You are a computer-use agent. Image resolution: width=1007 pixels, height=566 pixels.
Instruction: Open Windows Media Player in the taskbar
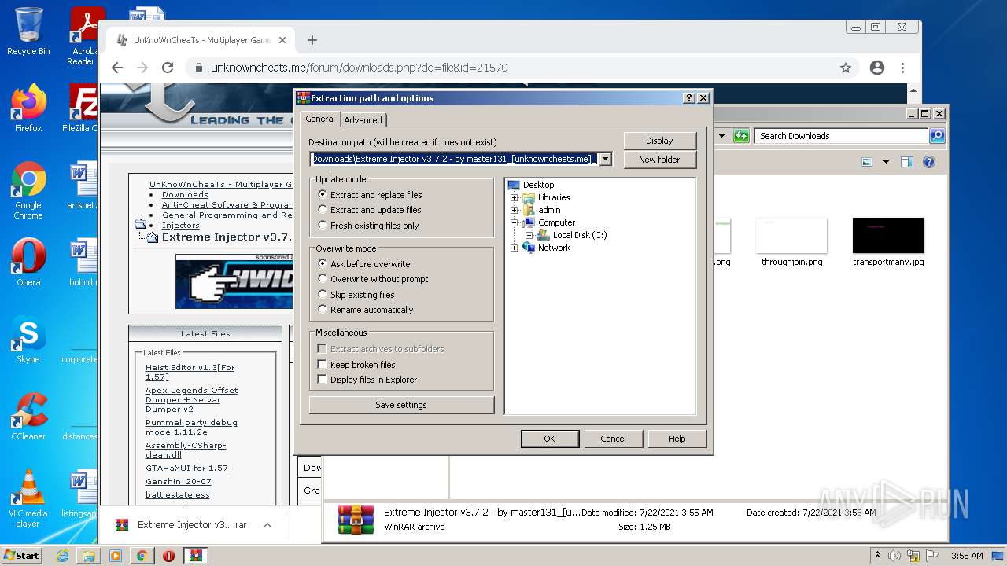[x=116, y=556]
